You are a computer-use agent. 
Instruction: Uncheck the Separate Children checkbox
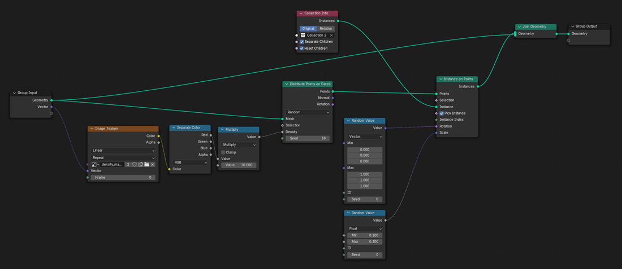tap(302, 42)
